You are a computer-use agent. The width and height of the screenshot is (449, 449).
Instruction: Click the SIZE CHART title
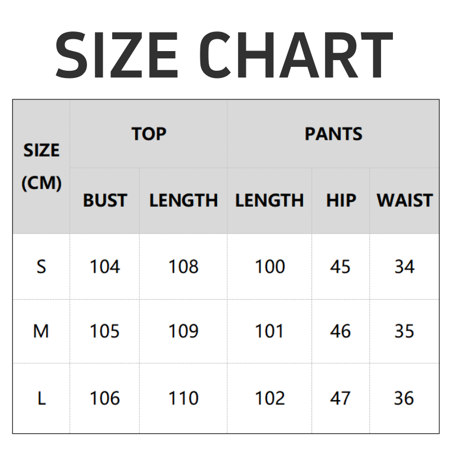pos(224,54)
